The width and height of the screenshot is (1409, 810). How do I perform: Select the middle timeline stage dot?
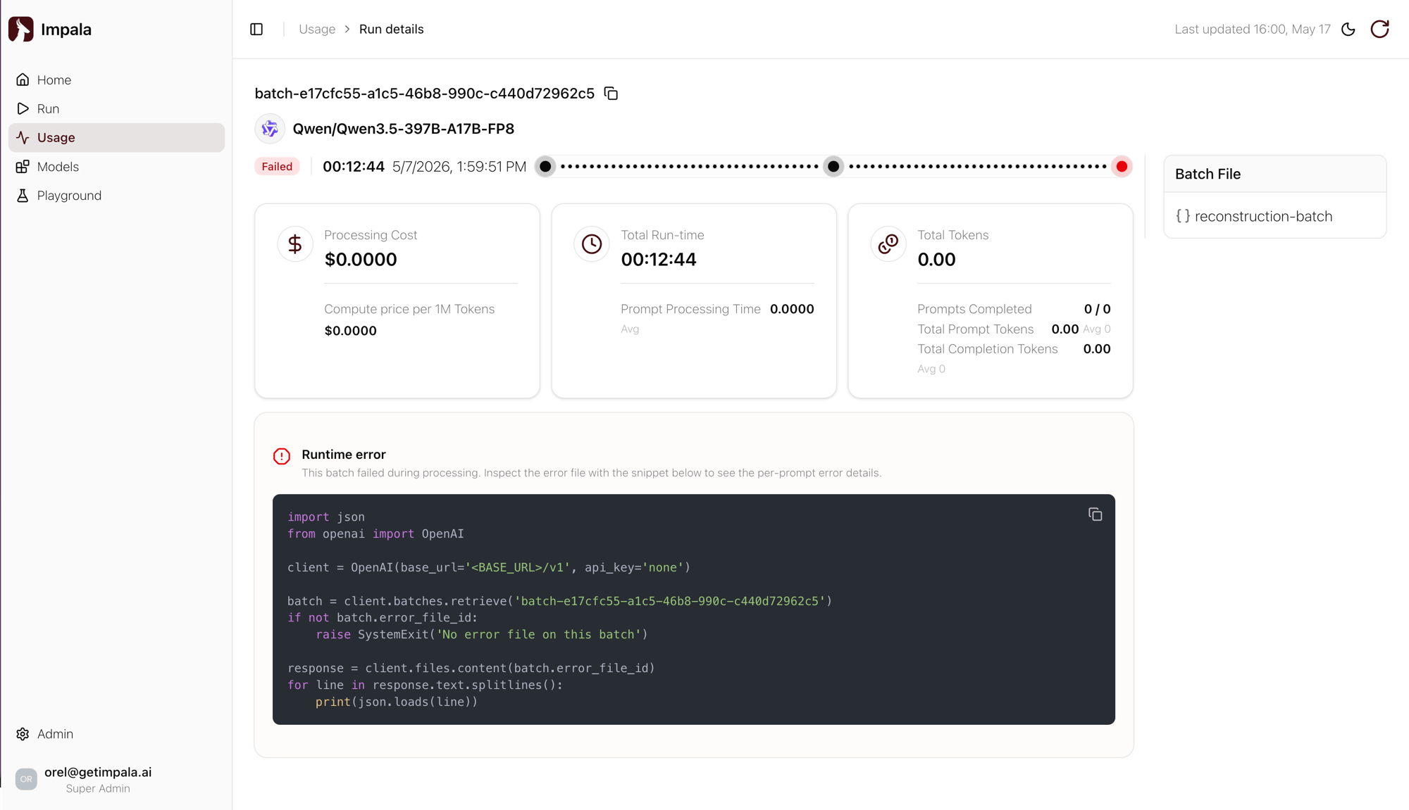point(833,167)
